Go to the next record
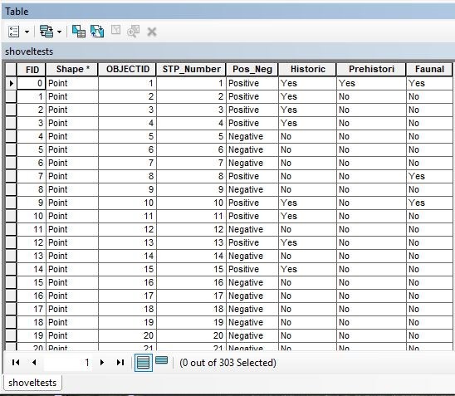Image resolution: width=455 pixels, height=396 pixels. click(102, 362)
